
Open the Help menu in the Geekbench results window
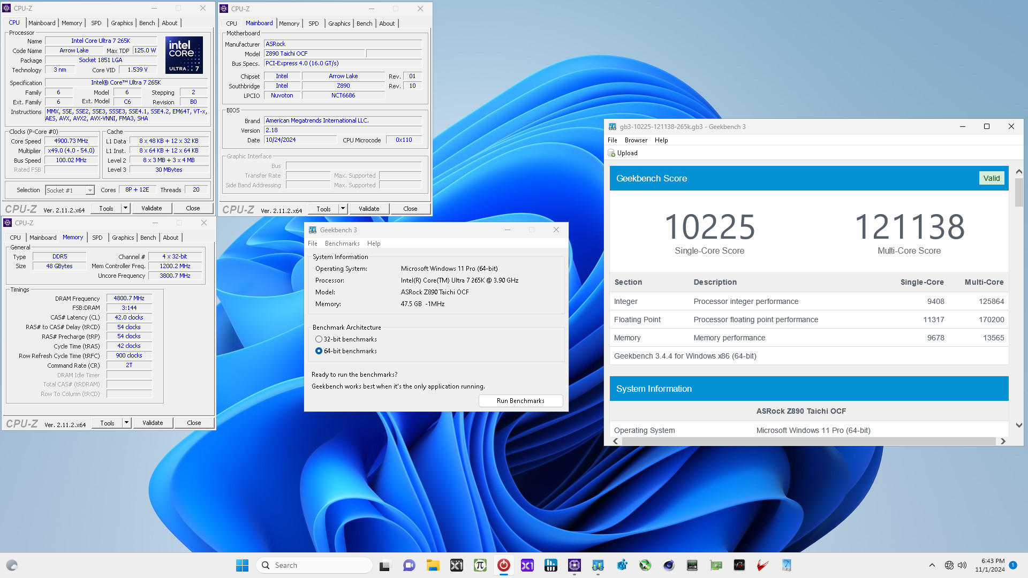tap(661, 140)
